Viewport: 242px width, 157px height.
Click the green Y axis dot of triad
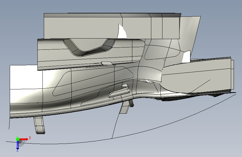[x=18, y=139]
